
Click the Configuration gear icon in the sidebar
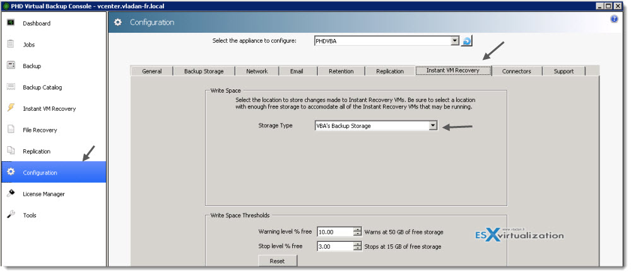[11, 171]
